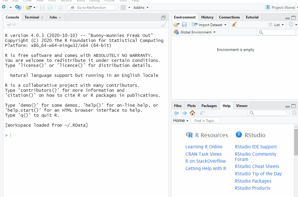Select the History tab
The height and width of the screenshot is (197, 298).
[x=207, y=17]
